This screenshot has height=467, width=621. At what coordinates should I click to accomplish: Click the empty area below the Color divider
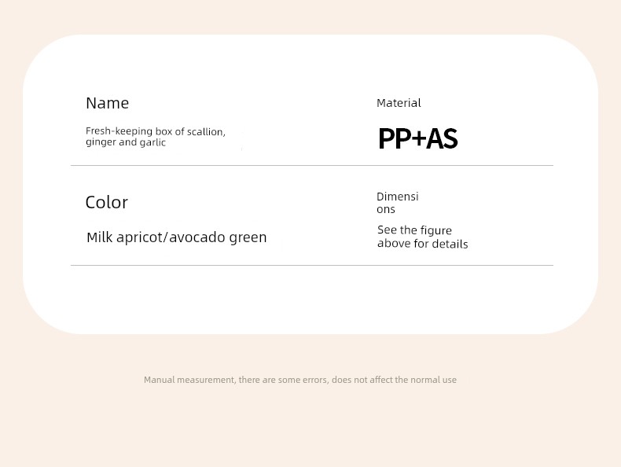tap(312, 299)
